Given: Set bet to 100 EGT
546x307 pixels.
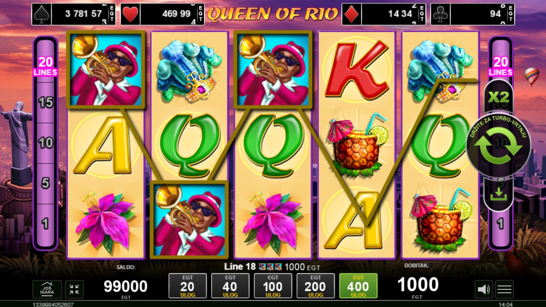Looking at the screenshot, I should point(273,286).
